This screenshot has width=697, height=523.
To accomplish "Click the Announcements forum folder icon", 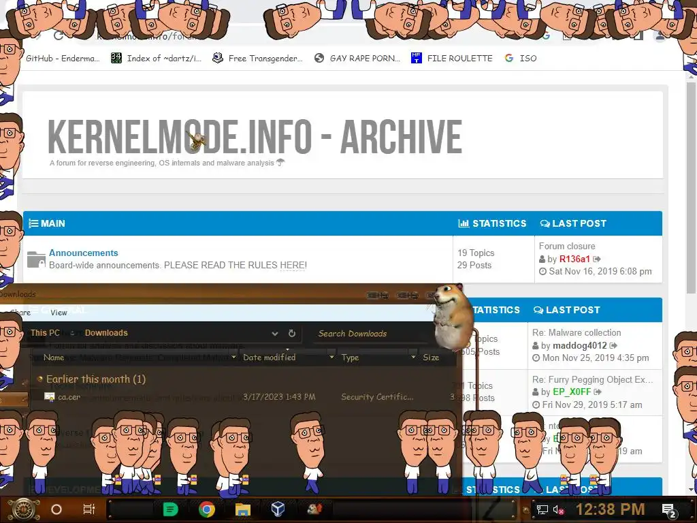I will coord(36,259).
